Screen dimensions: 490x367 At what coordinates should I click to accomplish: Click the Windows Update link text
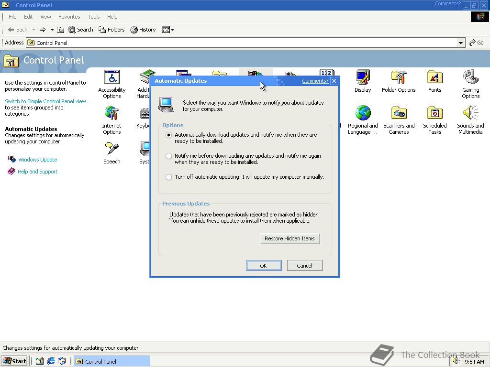(38, 160)
